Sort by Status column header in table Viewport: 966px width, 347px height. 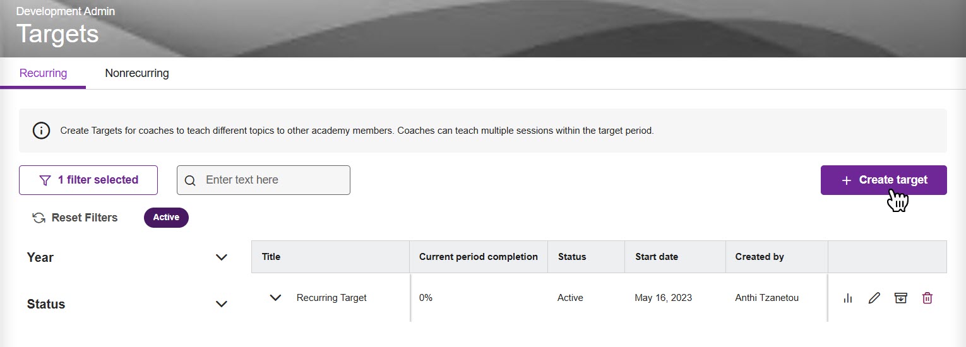(x=572, y=257)
